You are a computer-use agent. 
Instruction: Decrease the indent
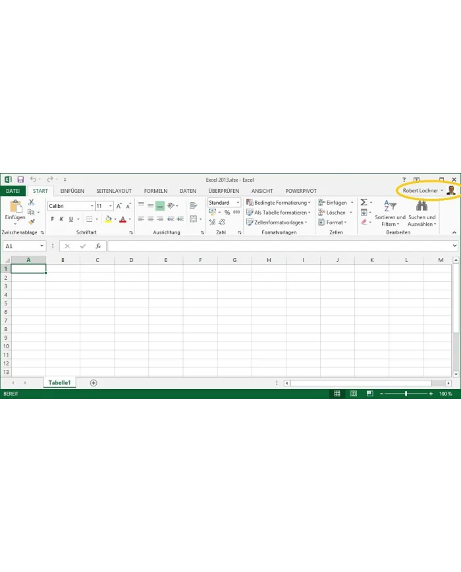coord(171,219)
